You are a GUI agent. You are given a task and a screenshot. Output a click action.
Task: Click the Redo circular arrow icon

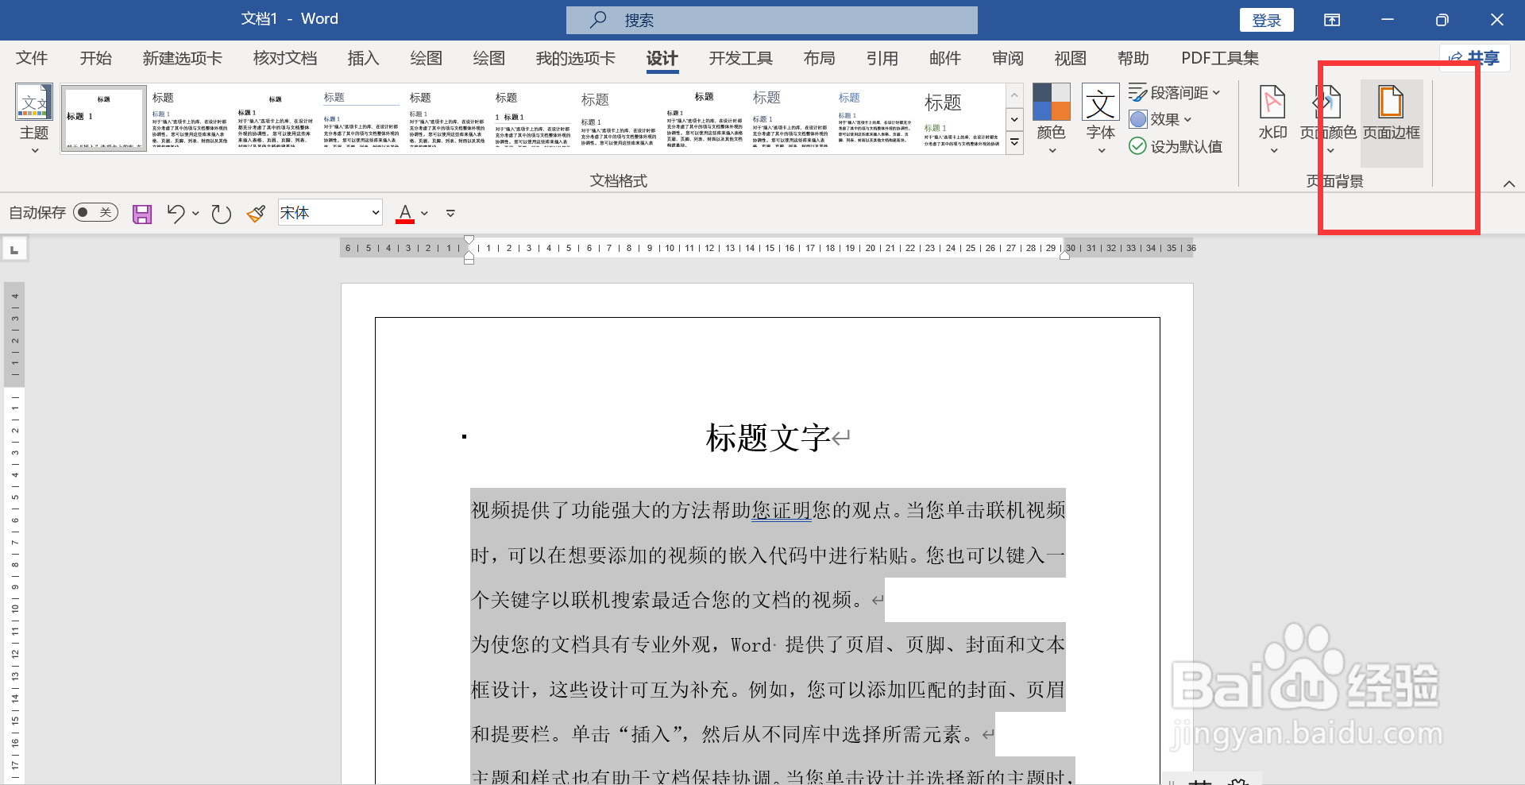[222, 213]
